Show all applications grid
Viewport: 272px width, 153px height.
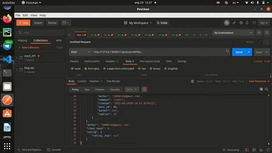(x=7, y=146)
